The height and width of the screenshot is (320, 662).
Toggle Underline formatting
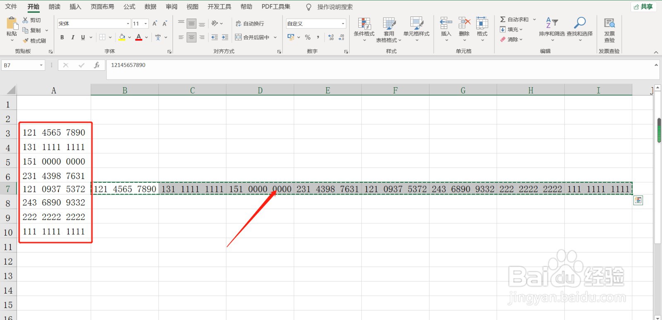tap(83, 37)
